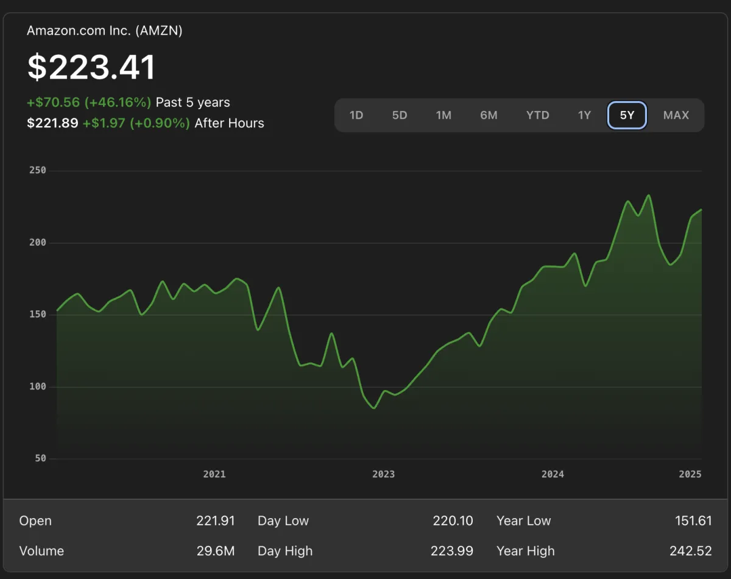Screen dimensions: 731x579
Task: Click the +$70.56 (+46.16%) change text
Action: 89,102
